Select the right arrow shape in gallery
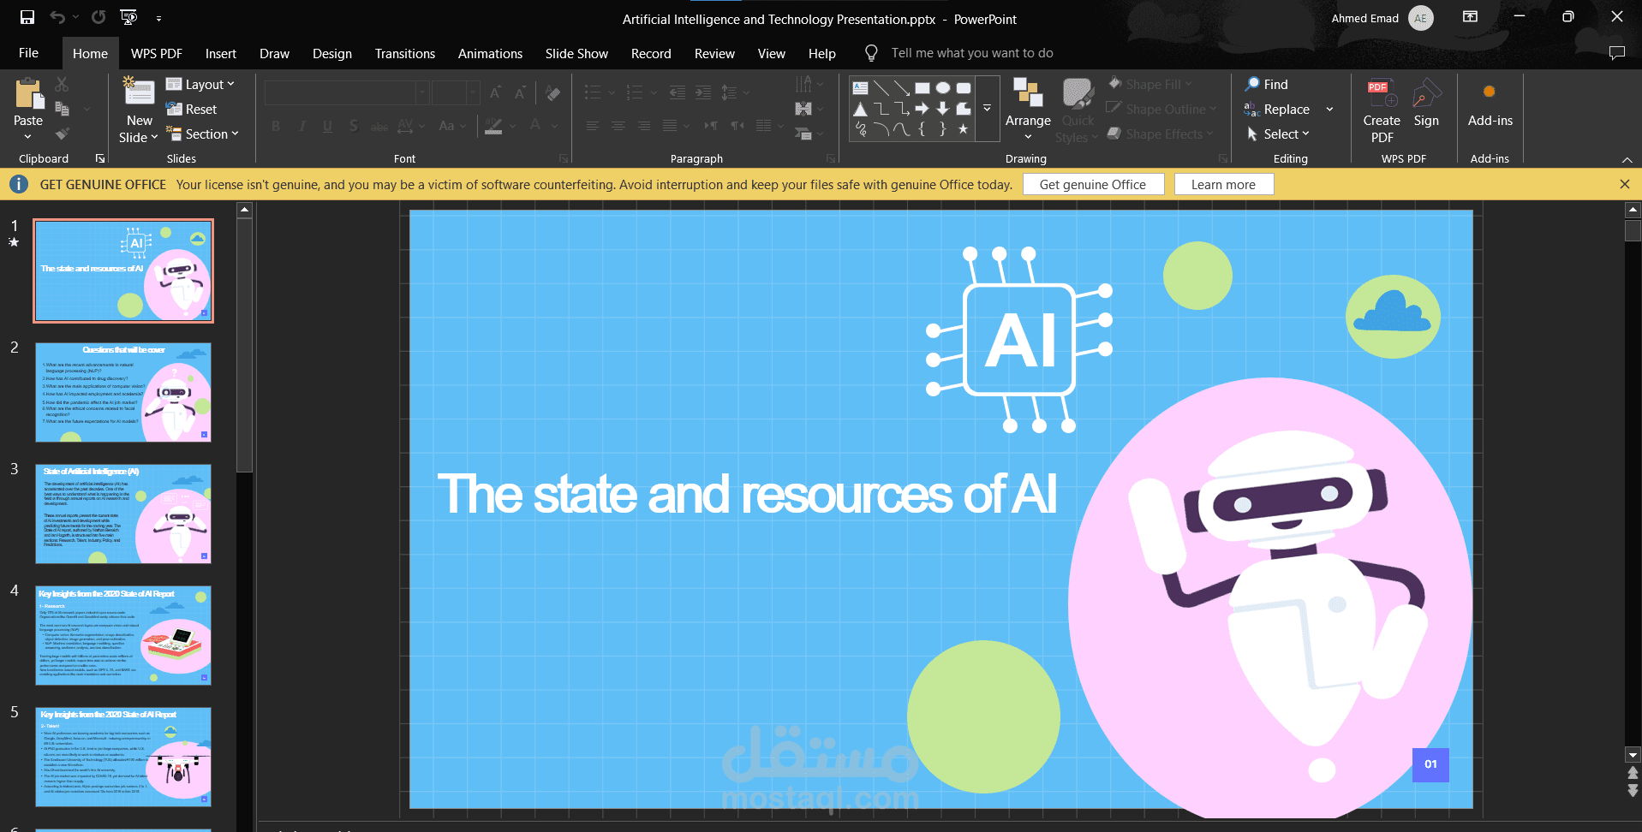Image resolution: width=1642 pixels, height=832 pixels. [x=923, y=109]
